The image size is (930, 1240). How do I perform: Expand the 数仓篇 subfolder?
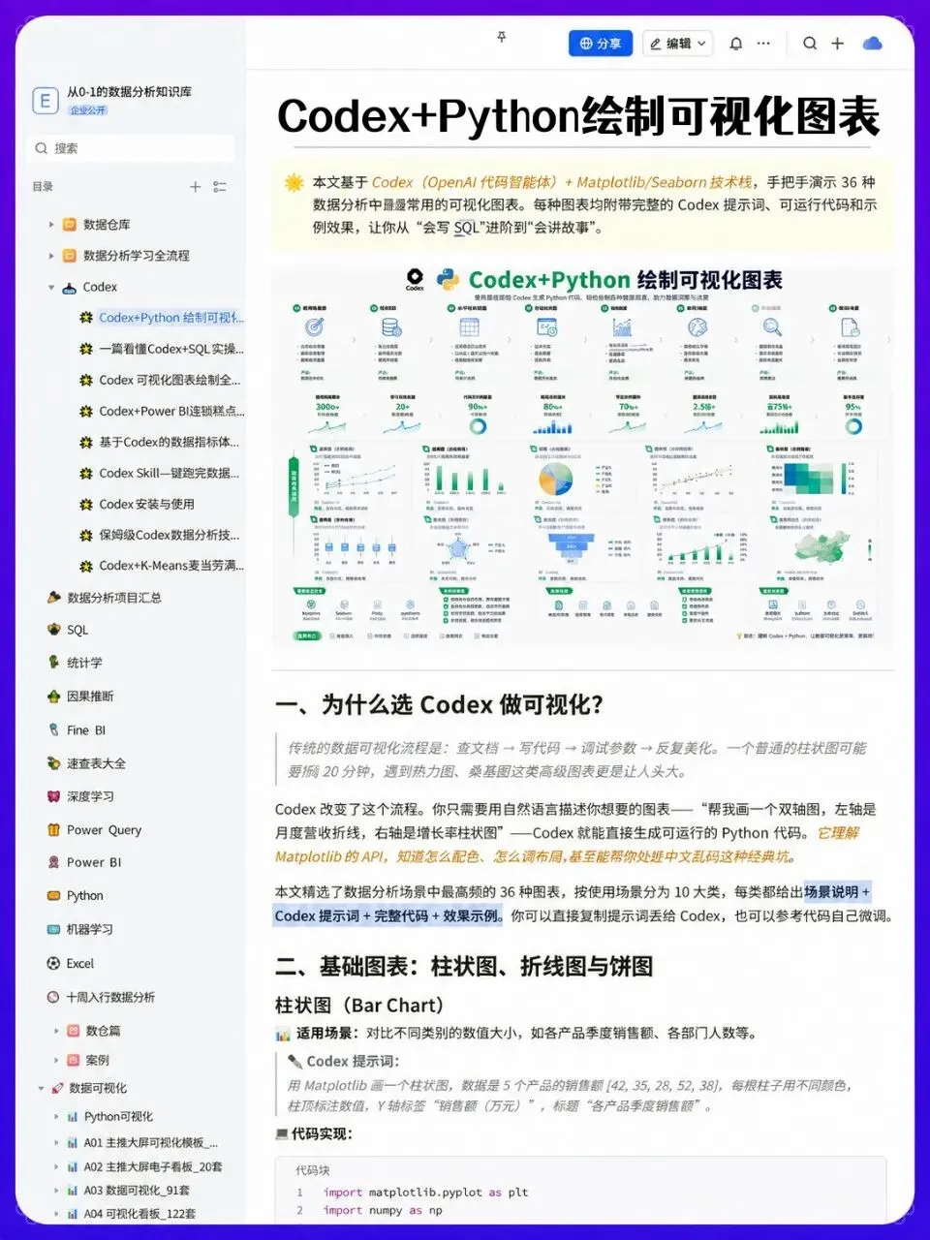[55, 1031]
